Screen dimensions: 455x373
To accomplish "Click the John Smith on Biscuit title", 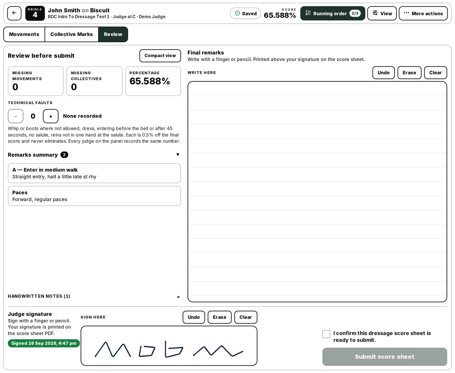I will [79, 10].
